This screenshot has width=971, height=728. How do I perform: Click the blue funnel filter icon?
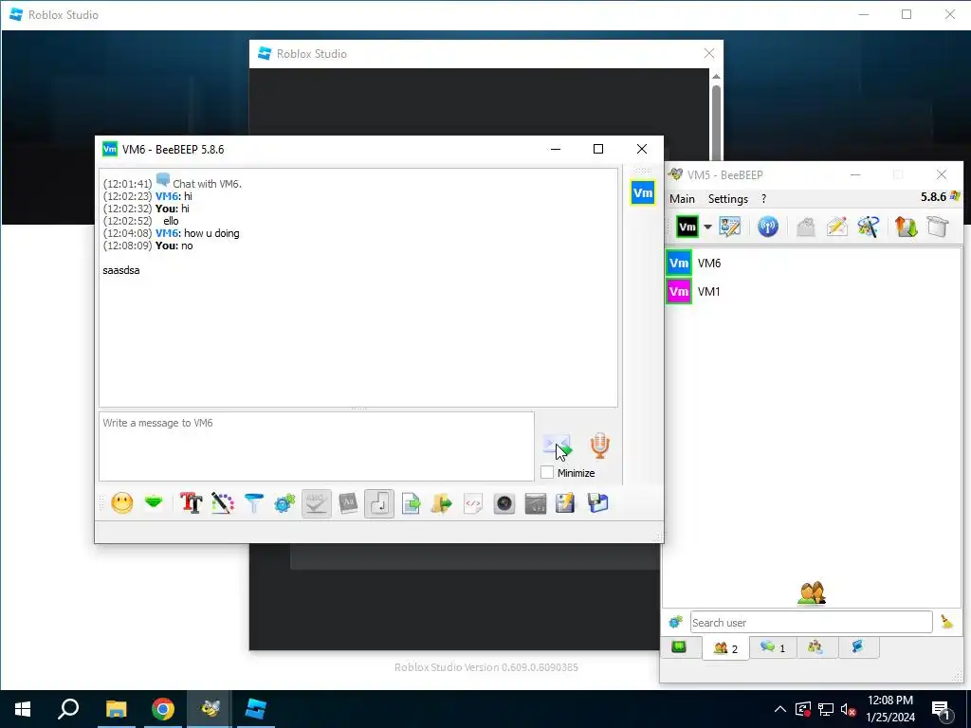point(253,502)
